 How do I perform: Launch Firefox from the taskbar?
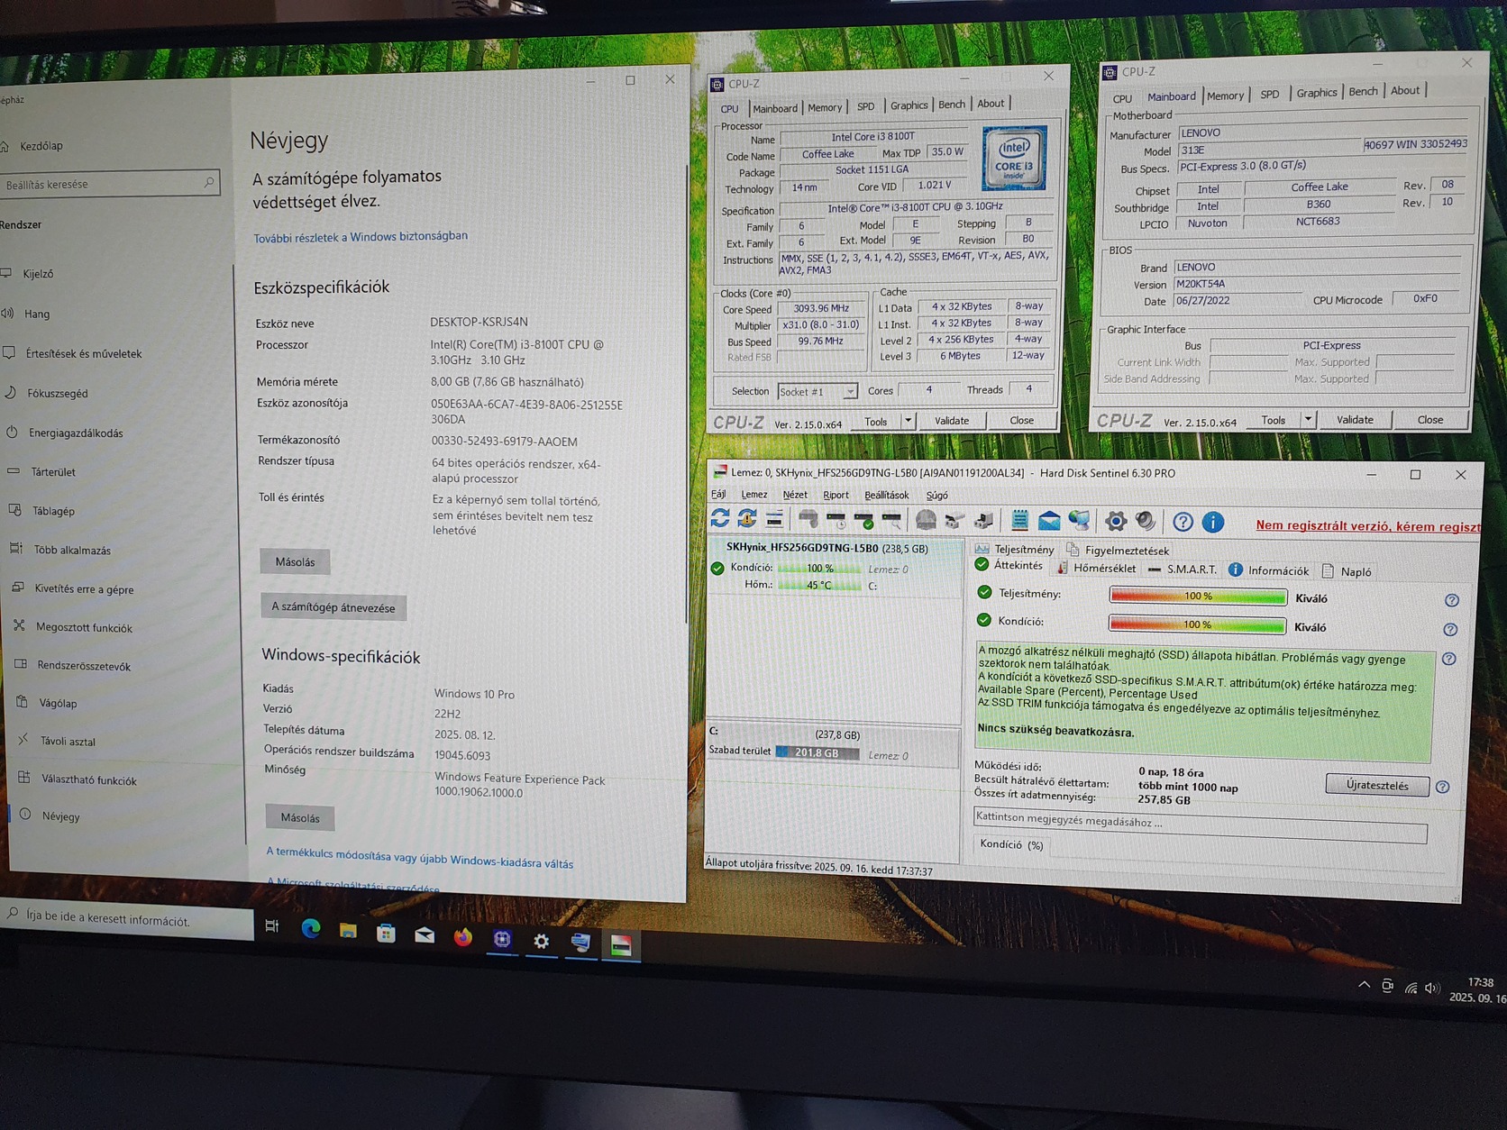click(463, 937)
